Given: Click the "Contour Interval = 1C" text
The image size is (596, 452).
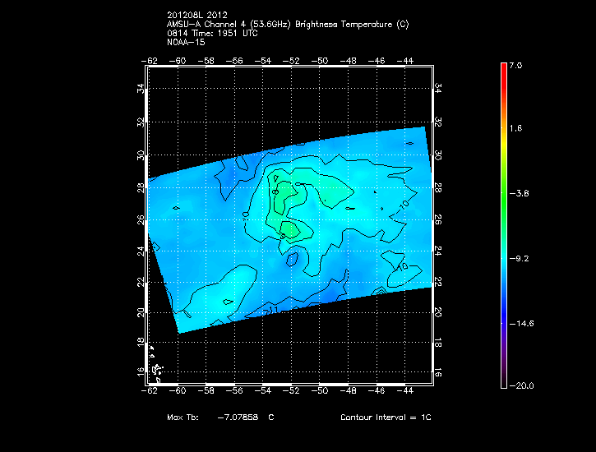Looking at the screenshot, I should point(386,417).
